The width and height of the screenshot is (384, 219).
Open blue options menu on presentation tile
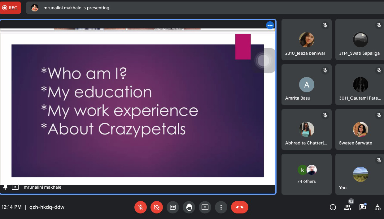(x=270, y=25)
